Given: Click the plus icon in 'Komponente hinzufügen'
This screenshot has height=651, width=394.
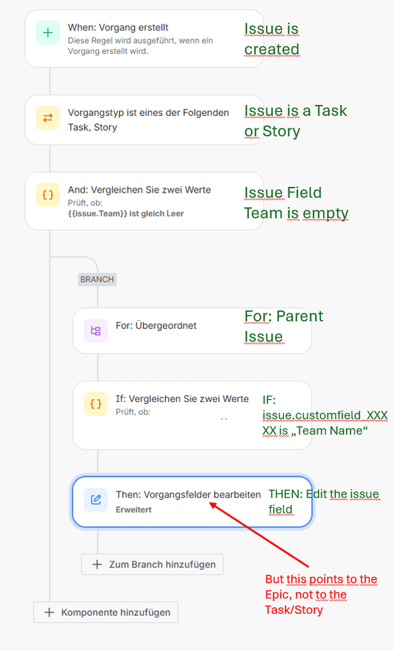Looking at the screenshot, I should tap(49, 613).
